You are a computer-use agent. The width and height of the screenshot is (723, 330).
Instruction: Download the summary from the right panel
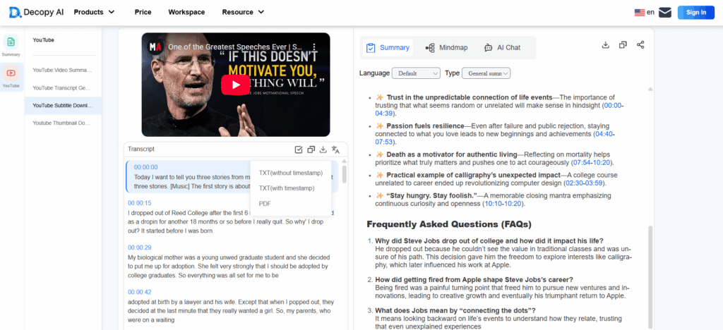tap(605, 45)
